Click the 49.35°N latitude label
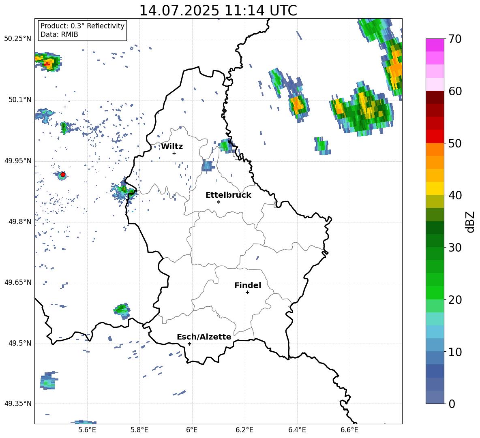Image resolution: width=480 pixels, height=438 pixels. coord(18,404)
